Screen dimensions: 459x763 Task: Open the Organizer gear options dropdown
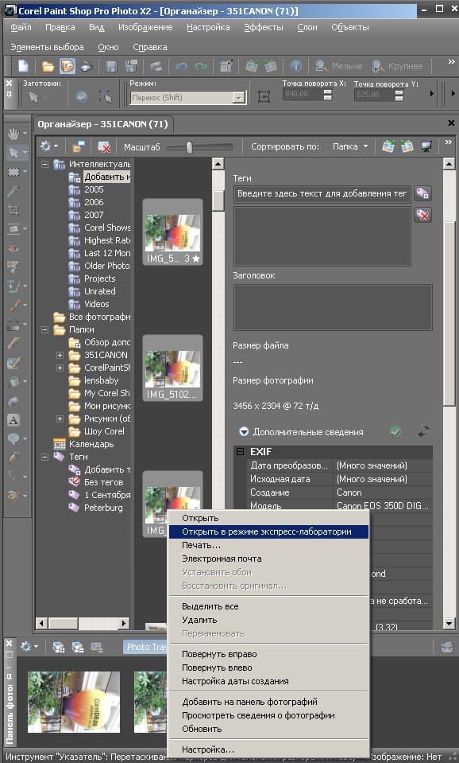pyautogui.click(x=48, y=146)
